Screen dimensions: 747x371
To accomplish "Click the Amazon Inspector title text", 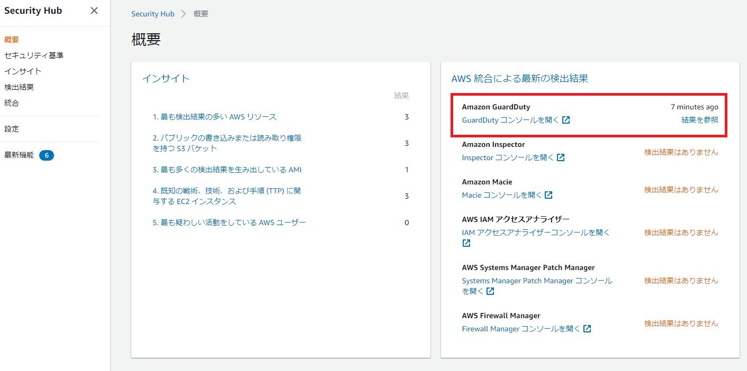I will click(493, 144).
